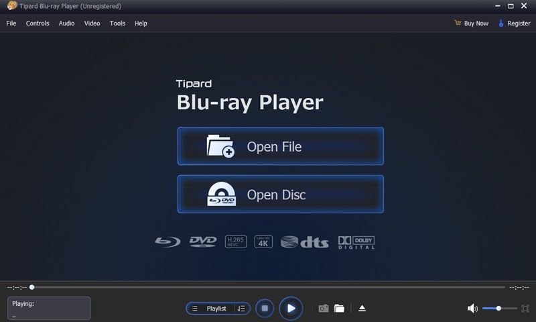Click the large Open Disc button

coord(281,194)
